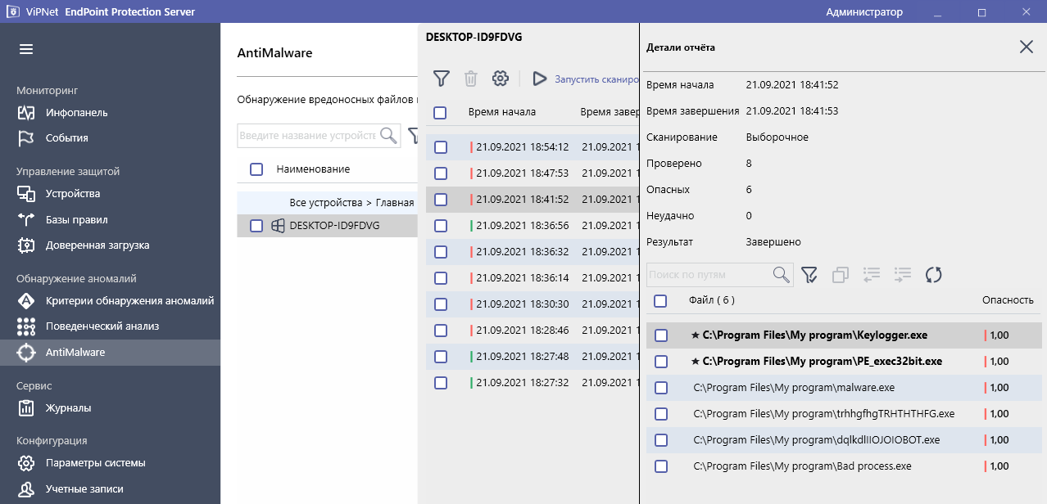
Task: Click the Время завершения column header
Action: tap(609, 112)
